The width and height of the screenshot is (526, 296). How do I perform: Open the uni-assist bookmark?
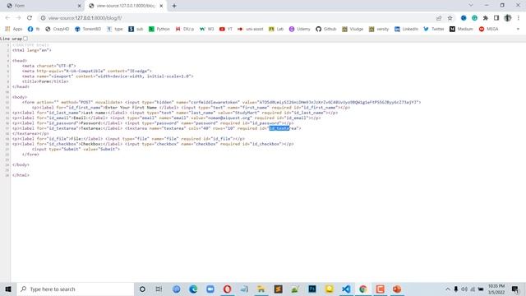coord(250,30)
